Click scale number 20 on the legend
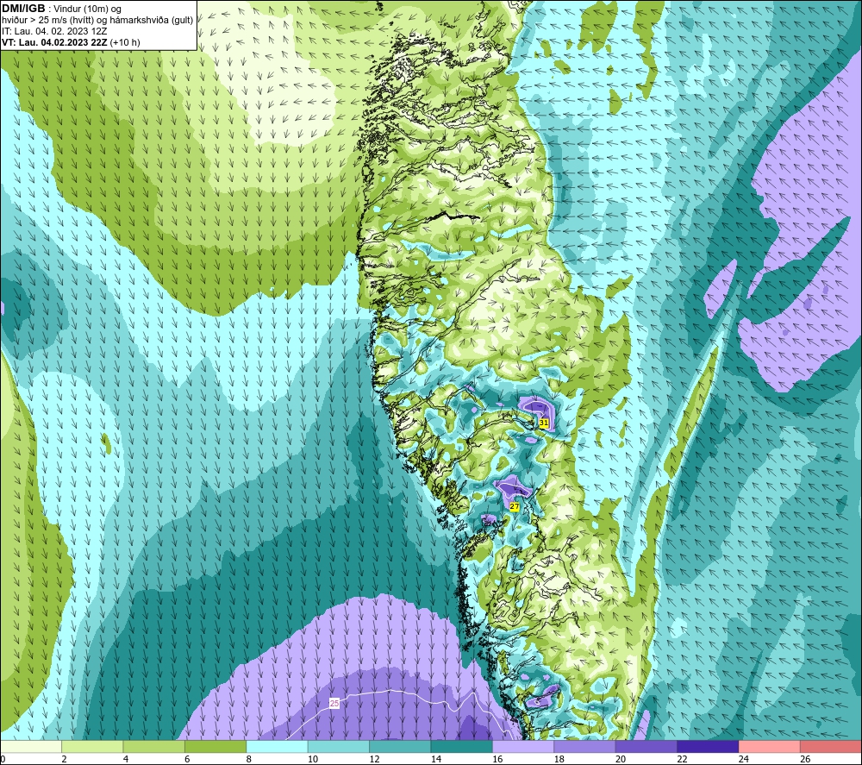The width and height of the screenshot is (862, 765). point(621,759)
